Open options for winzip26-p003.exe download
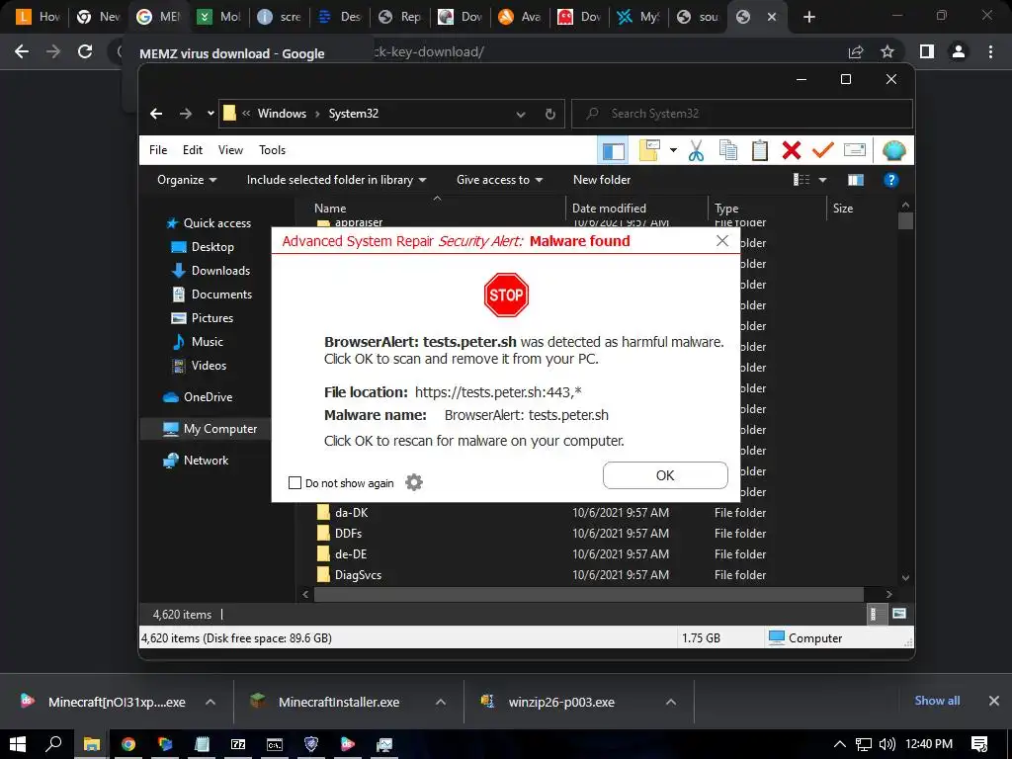Viewport: 1012px width, 759px height. tap(671, 702)
